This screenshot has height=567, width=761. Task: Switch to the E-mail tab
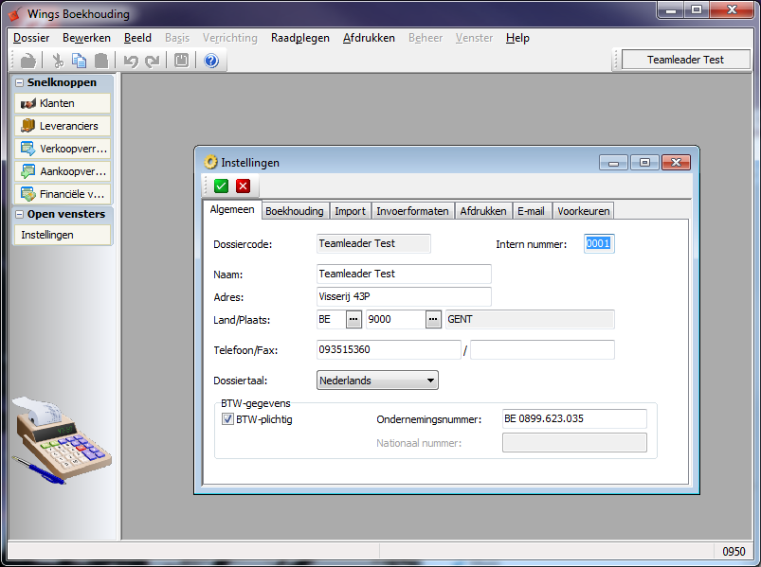[531, 211]
